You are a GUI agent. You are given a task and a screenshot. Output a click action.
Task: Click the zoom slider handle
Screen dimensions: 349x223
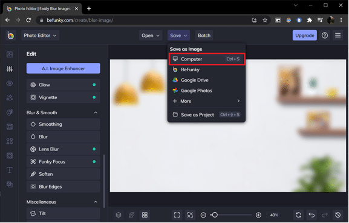click(x=215, y=215)
